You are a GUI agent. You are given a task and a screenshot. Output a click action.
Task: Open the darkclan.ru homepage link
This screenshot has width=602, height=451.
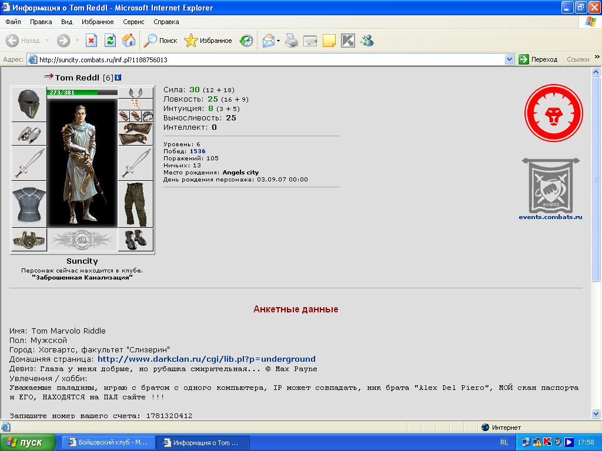click(x=206, y=359)
